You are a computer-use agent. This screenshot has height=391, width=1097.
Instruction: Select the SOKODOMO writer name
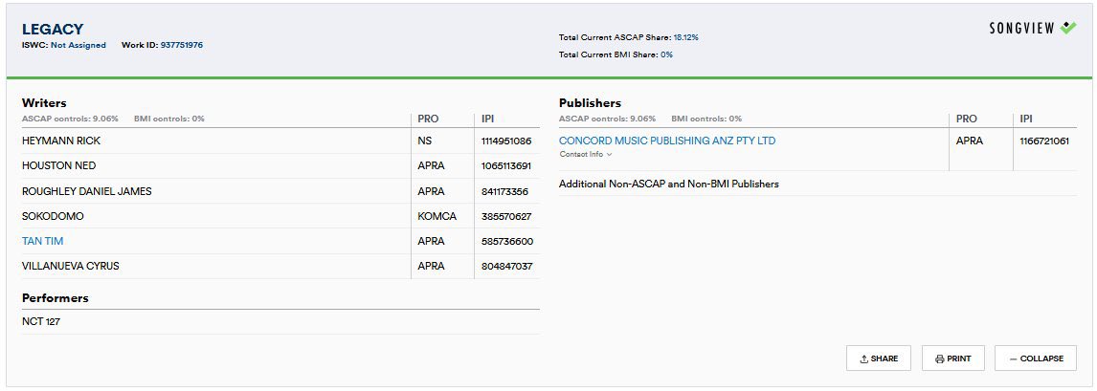tap(53, 216)
